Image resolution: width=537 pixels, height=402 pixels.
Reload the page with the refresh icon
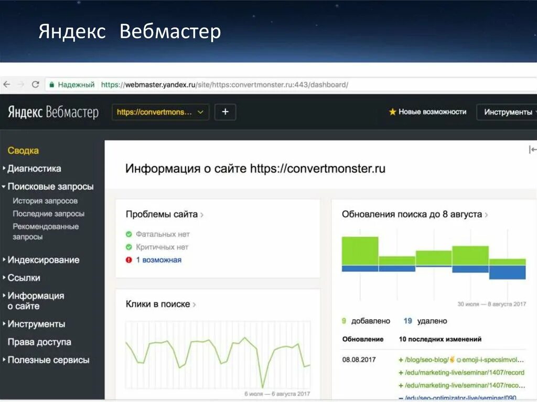35,84
